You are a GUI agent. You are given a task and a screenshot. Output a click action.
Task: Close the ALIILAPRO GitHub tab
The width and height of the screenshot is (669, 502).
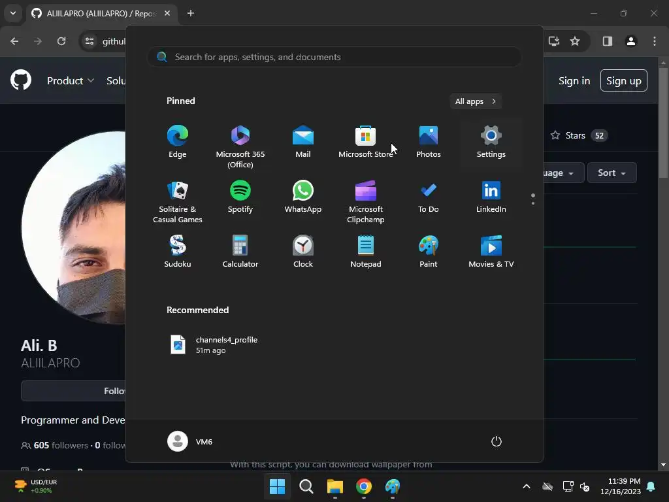[167, 13]
